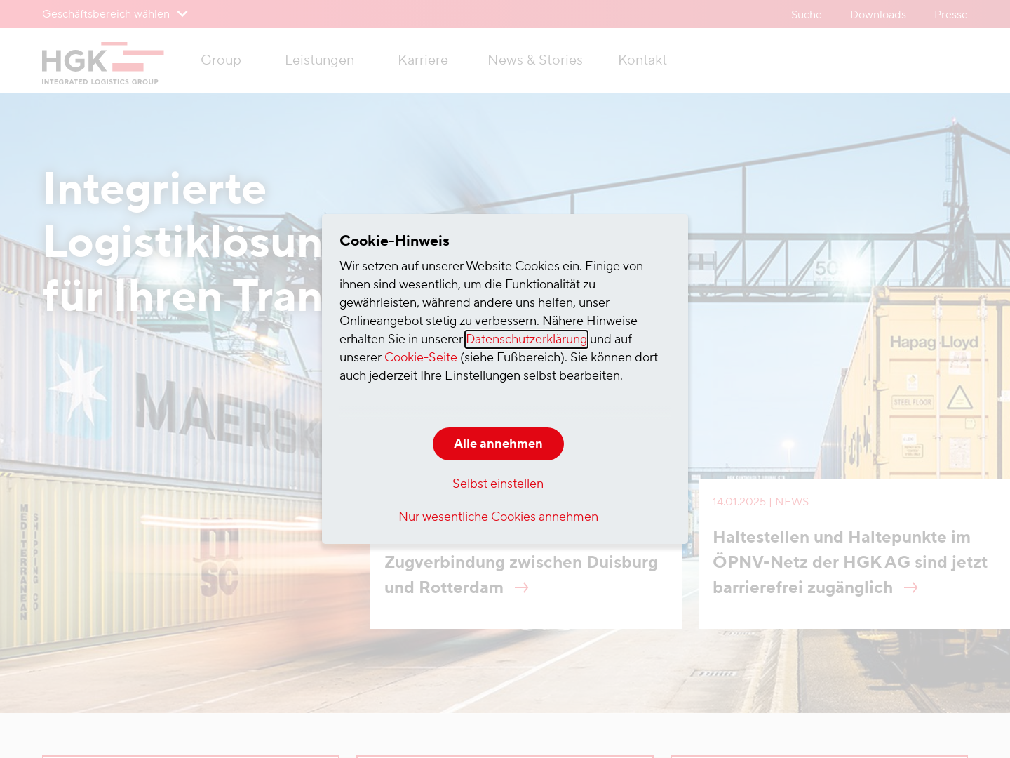Open the Group menu
The image size is (1010, 758).
pyautogui.click(x=221, y=60)
